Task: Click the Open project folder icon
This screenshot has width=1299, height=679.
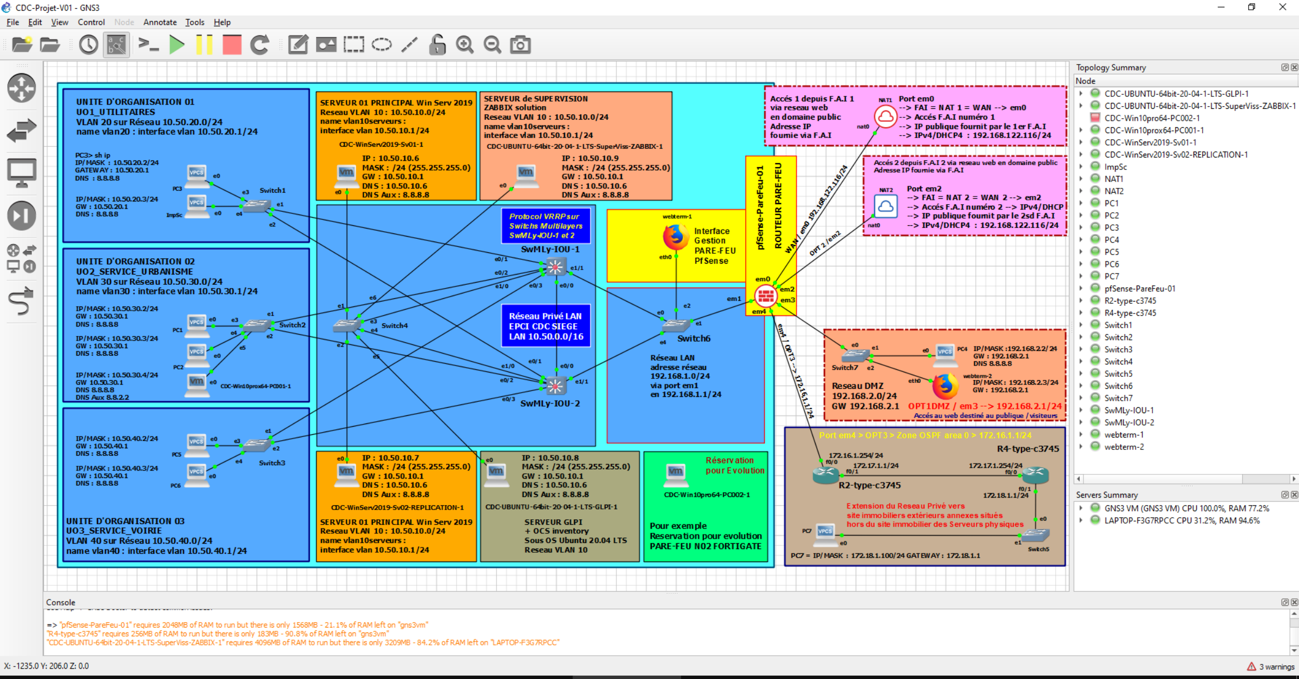Action: click(50, 44)
